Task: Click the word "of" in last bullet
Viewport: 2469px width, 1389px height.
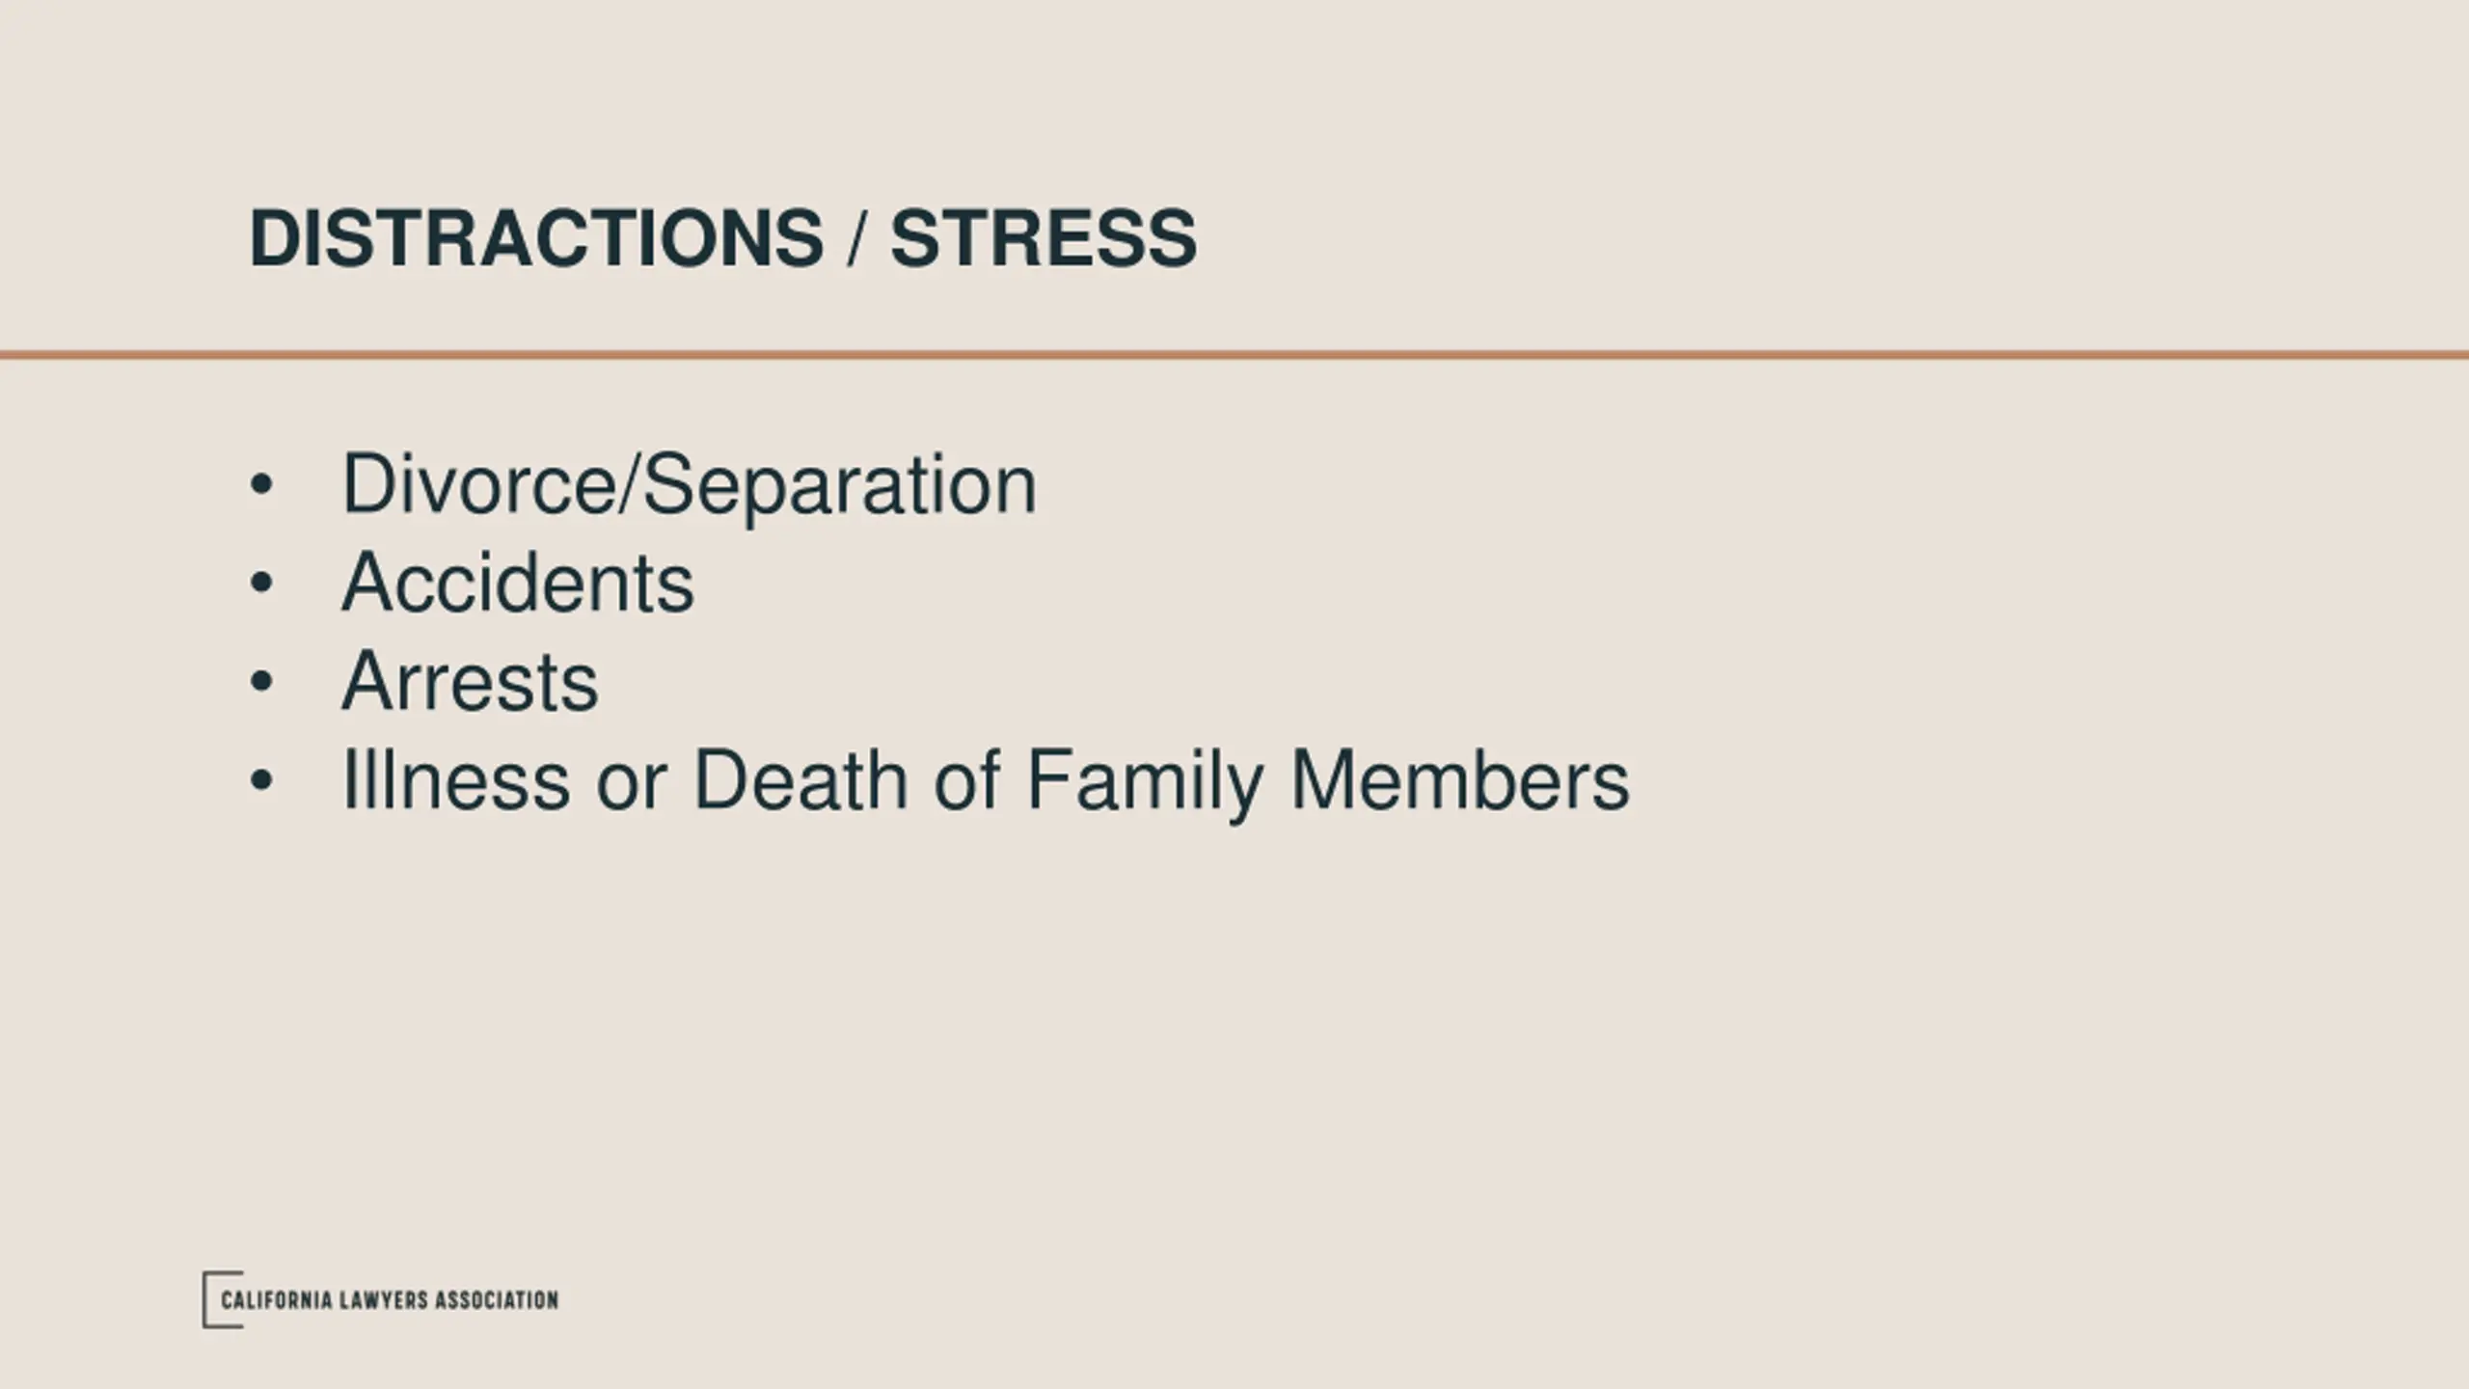Action: coord(967,779)
